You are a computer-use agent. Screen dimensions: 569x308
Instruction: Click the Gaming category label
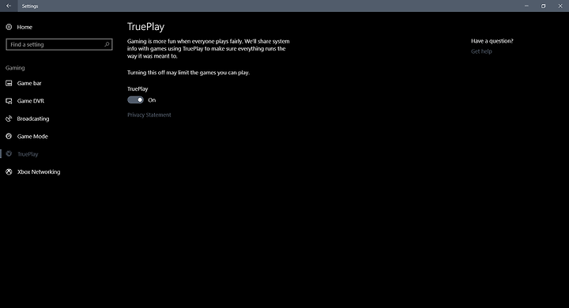tap(15, 68)
